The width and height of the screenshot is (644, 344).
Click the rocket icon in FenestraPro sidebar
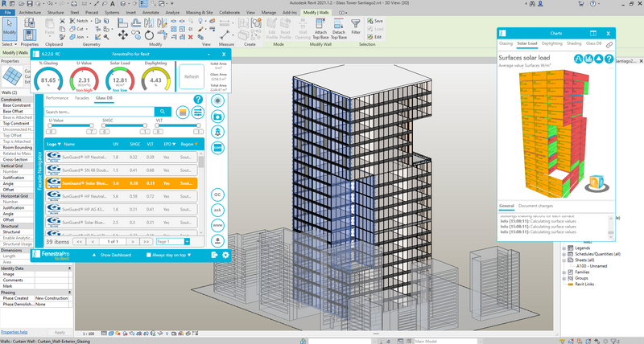pyautogui.click(x=217, y=132)
